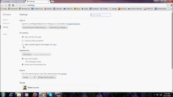This screenshot has width=173, height=97.
Task: Expand the bookmarks bar overflow chevron
Action: point(171,9)
